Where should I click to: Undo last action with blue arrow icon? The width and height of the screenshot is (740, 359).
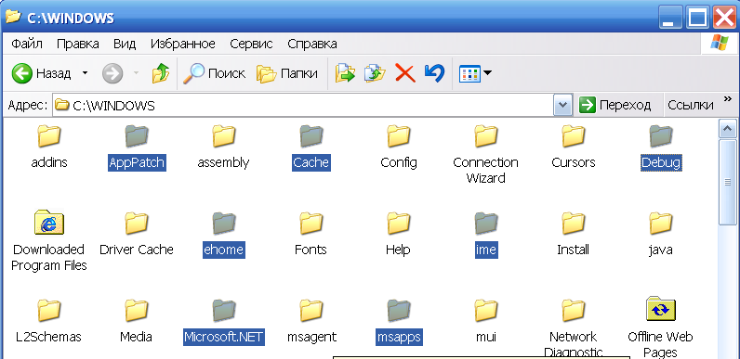pos(434,73)
